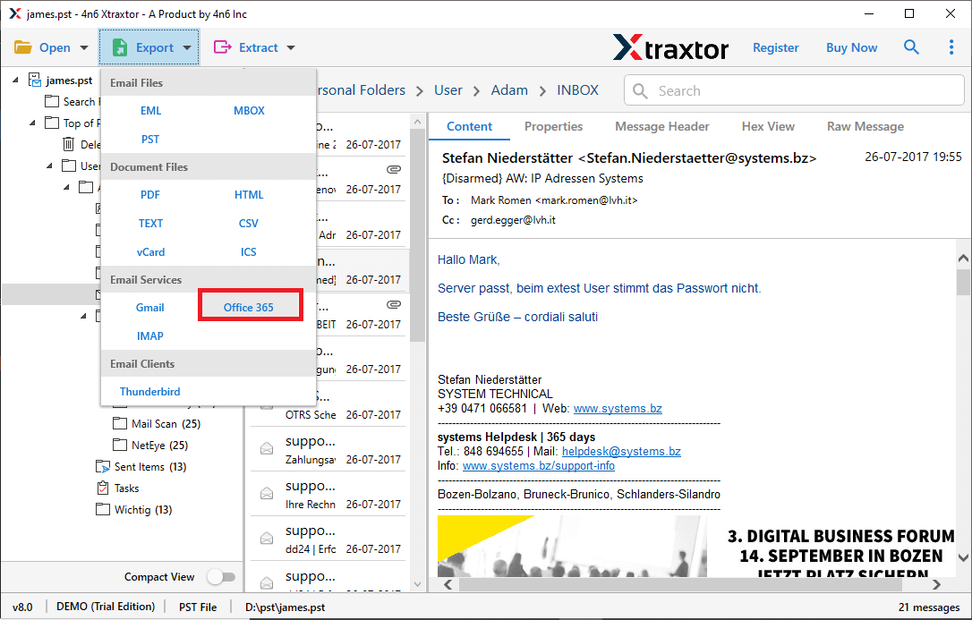Viewport: 972px width, 620px height.
Task: Click the Search box magnifier icon
Action: tap(640, 91)
